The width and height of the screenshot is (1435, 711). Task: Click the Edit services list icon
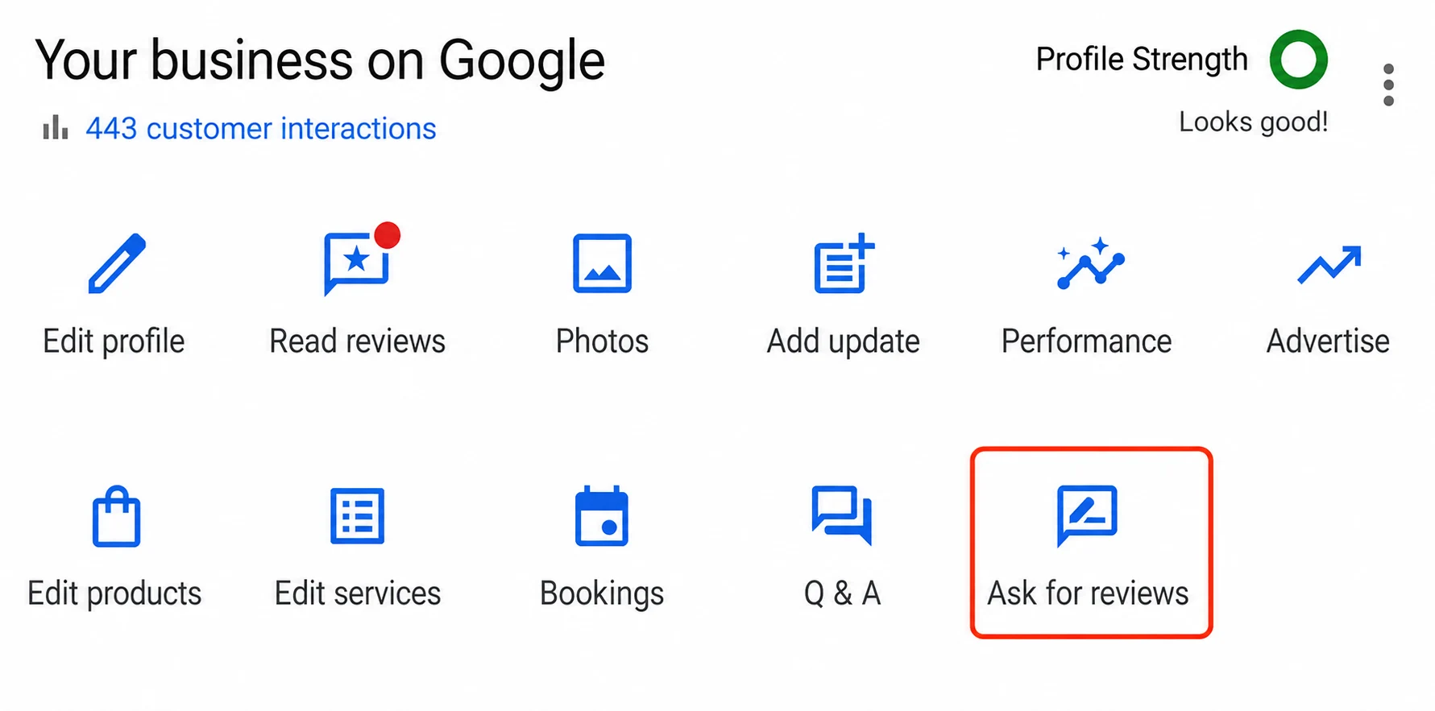[358, 516]
